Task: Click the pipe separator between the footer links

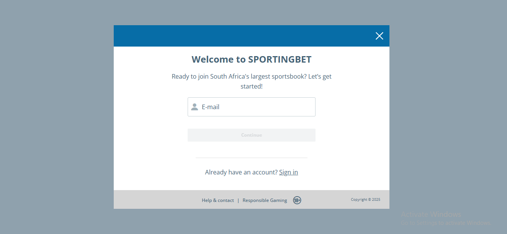Action: coord(238,200)
